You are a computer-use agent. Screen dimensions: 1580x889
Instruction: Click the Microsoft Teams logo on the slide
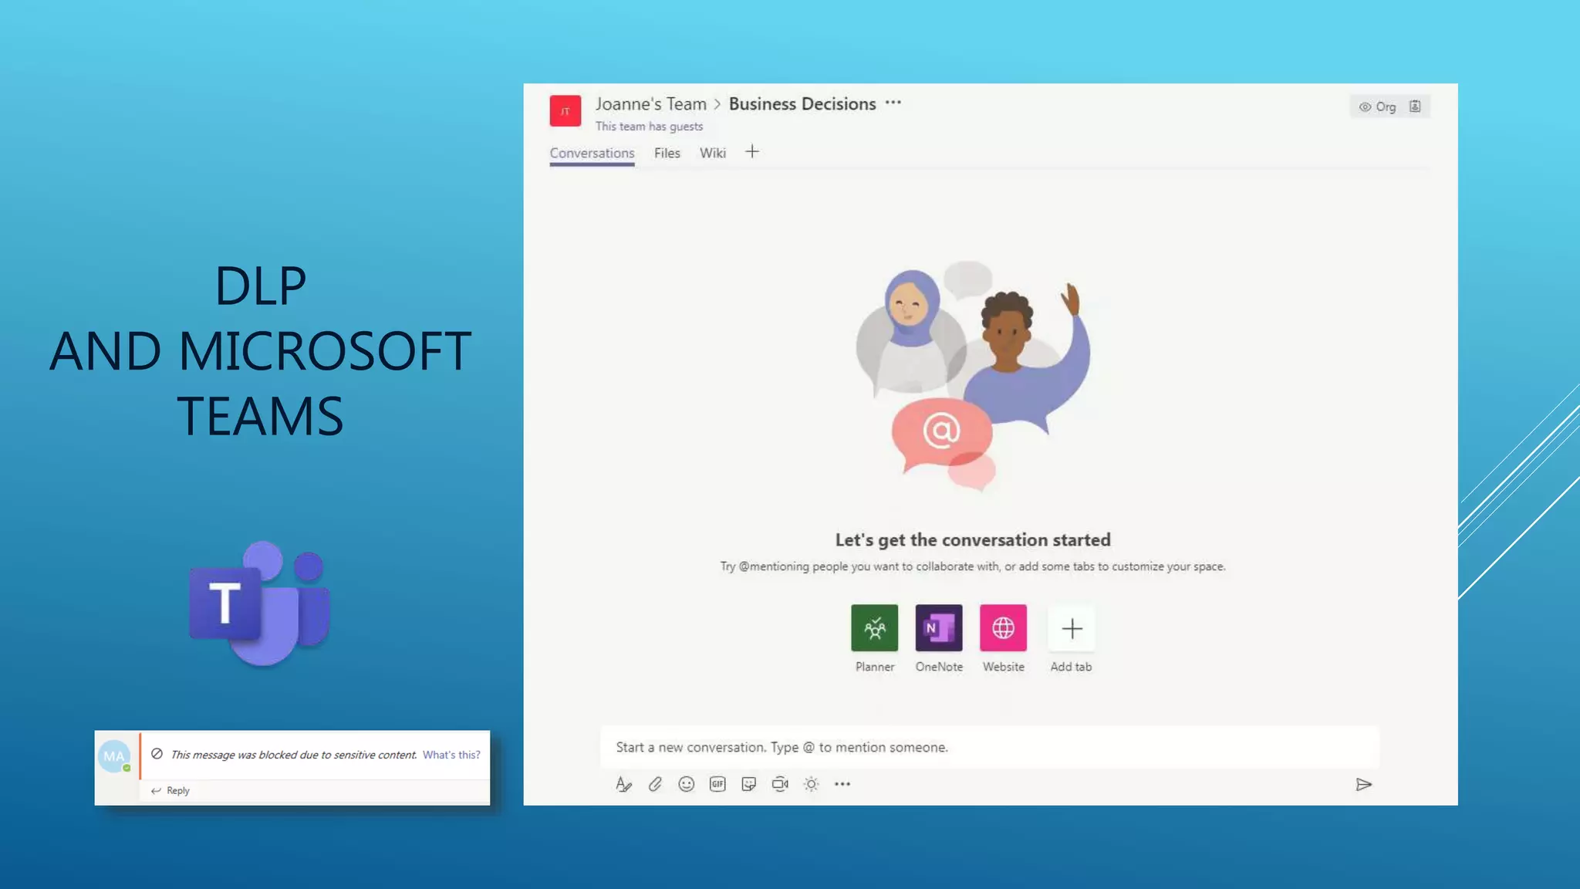(260, 603)
